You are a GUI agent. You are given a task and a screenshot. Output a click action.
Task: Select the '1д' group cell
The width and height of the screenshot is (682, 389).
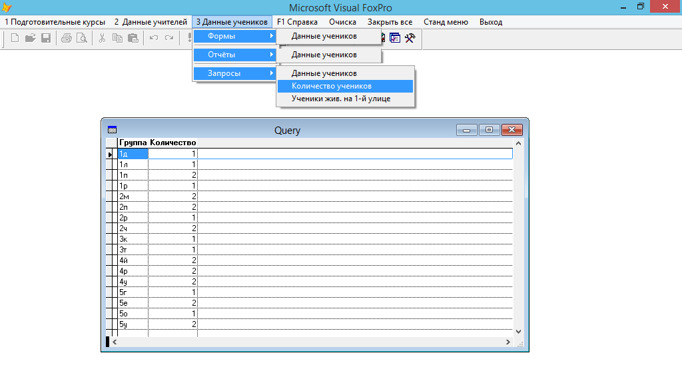tap(133, 154)
